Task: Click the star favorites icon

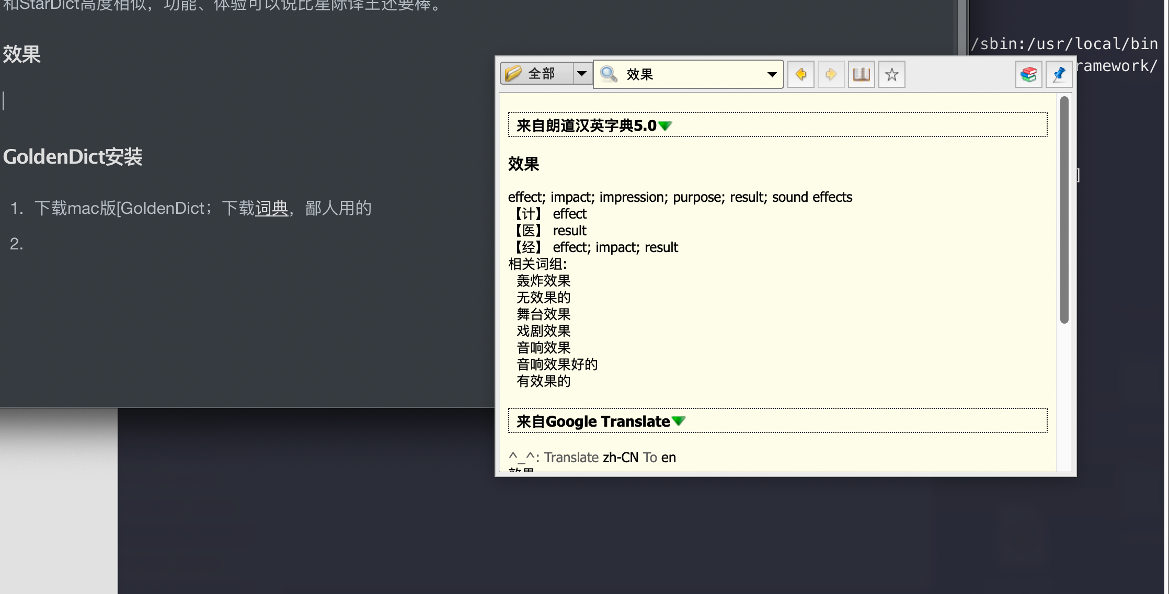Action: [x=891, y=74]
